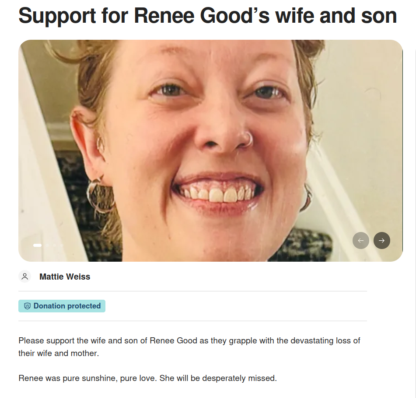Viewport: 416px width, 398px height.
Task: Select the active first slide indicator pill
Action: [38, 246]
